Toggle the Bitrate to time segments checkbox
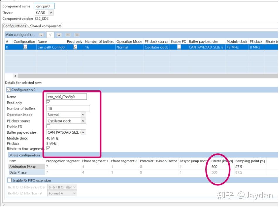The image size is (280, 208). pos(48,148)
